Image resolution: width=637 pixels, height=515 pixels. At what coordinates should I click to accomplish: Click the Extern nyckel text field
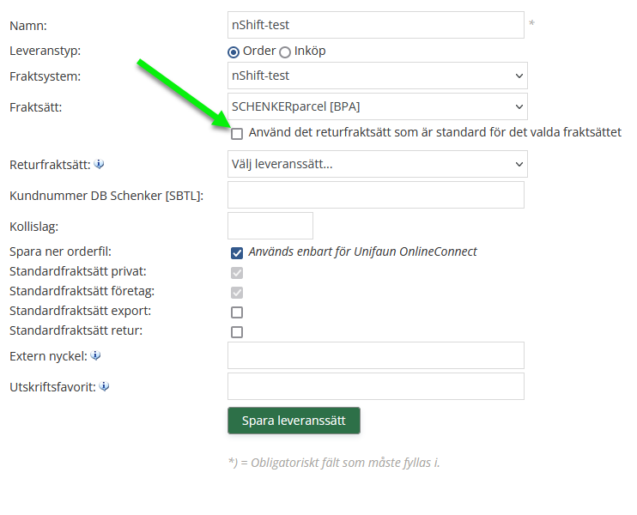pos(375,355)
